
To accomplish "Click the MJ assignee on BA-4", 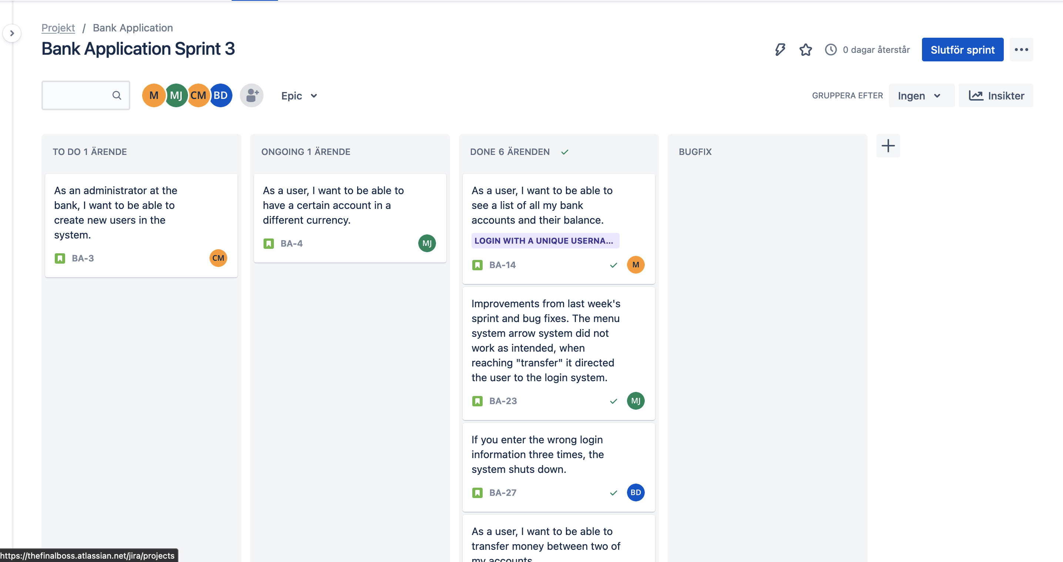I will coord(427,243).
